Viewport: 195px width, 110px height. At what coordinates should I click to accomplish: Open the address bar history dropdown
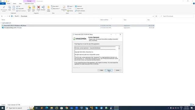(x=153, y=16)
